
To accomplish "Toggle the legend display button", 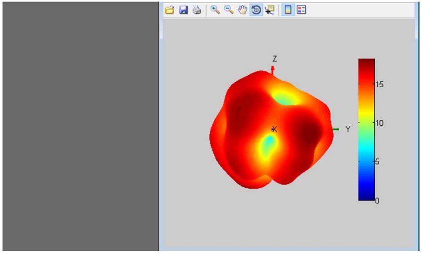I will coord(302,10).
